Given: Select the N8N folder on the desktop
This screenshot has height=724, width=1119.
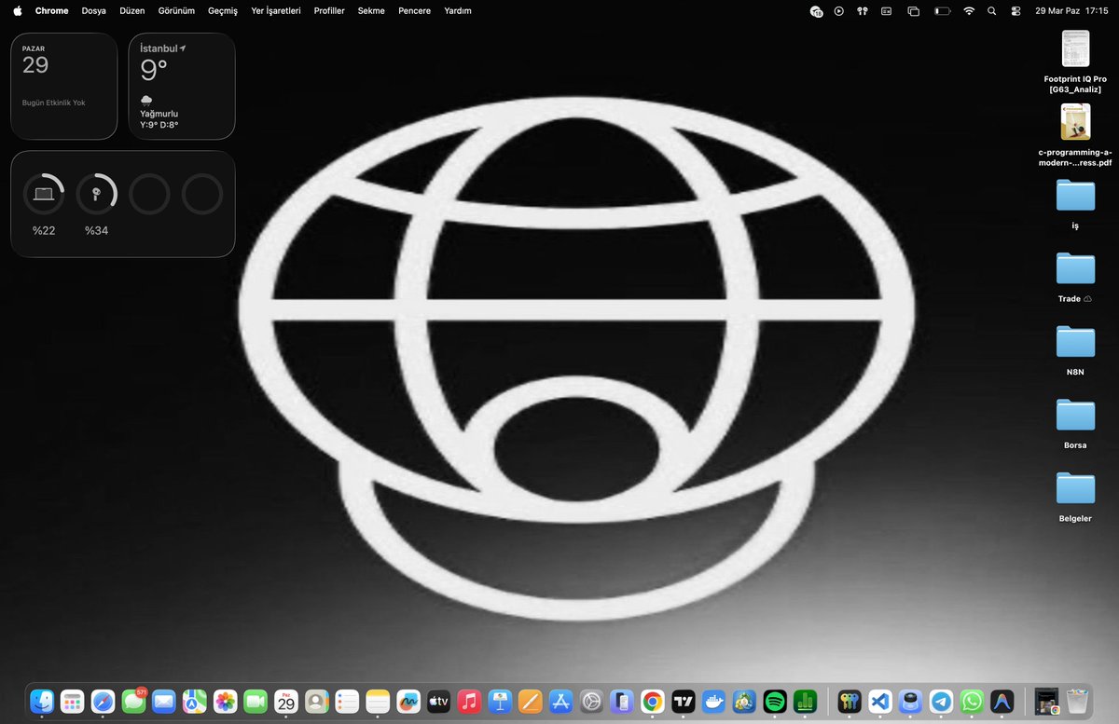Looking at the screenshot, I should [1075, 351].
